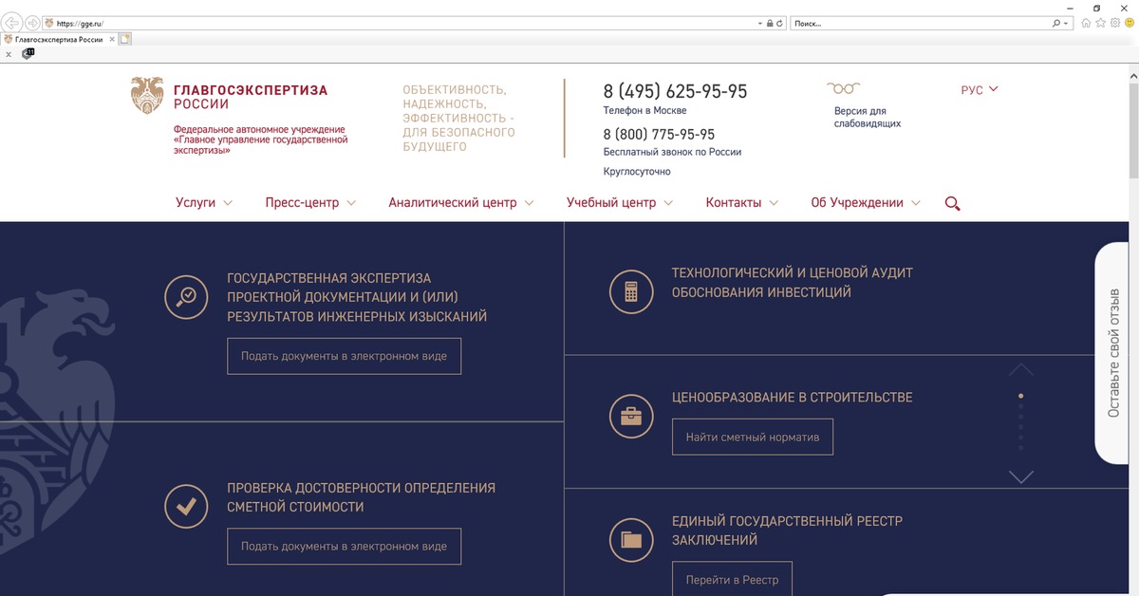Open the Учебный центр menu item
Image resolution: width=1139 pixels, height=596 pixels.
coord(619,203)
